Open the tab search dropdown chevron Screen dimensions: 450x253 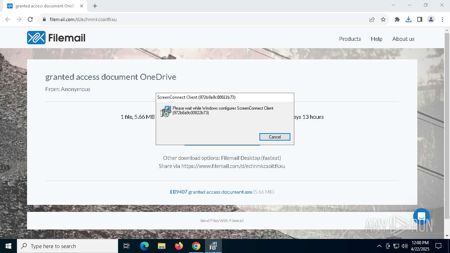click(393, 5)
